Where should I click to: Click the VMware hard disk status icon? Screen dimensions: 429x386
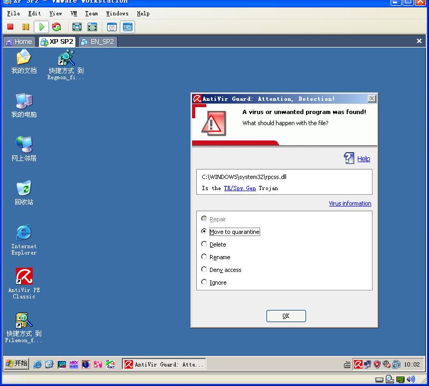click(379, 380)
